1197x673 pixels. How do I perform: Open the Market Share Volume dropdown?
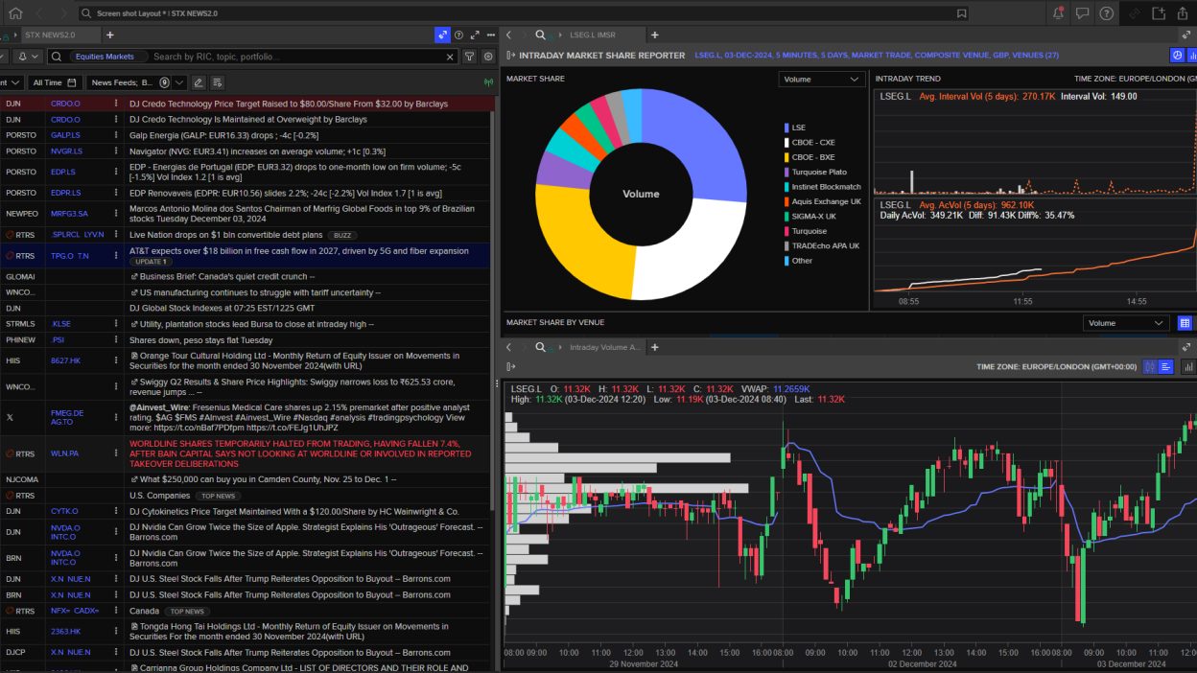click(x=822, y=80)
